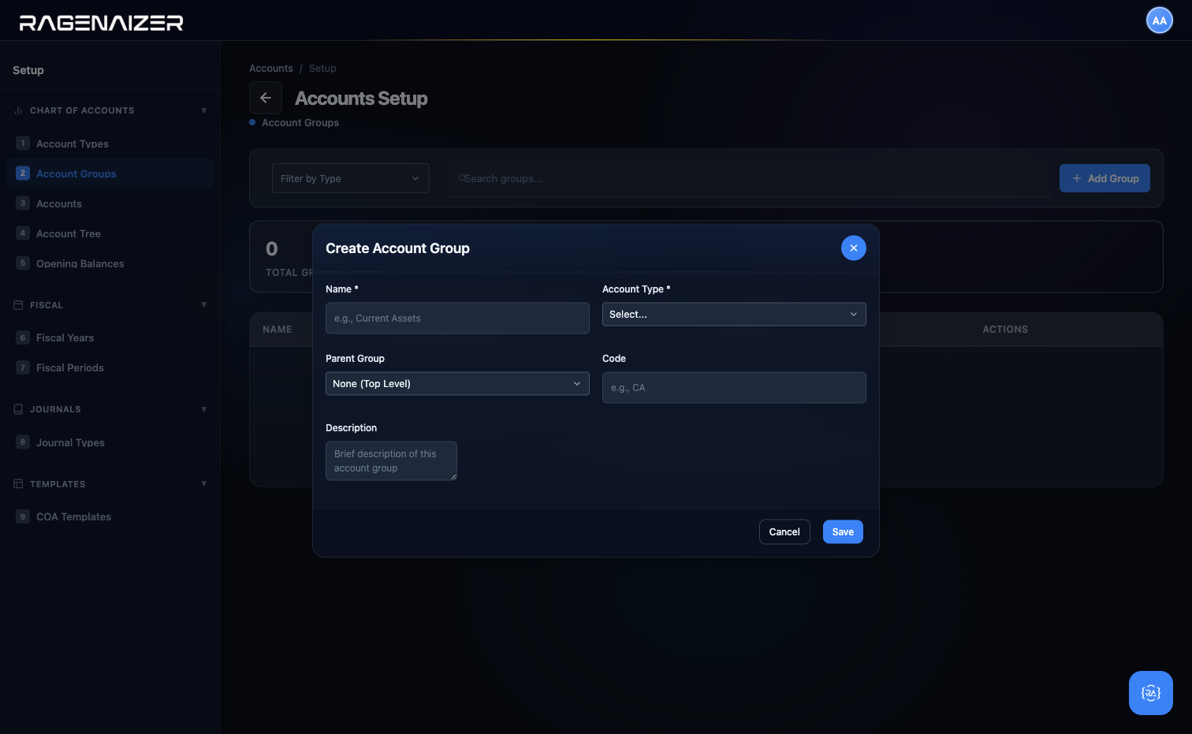Open the Filter by Type dropdown
The image size is (1192, 734).
(351, 178)
